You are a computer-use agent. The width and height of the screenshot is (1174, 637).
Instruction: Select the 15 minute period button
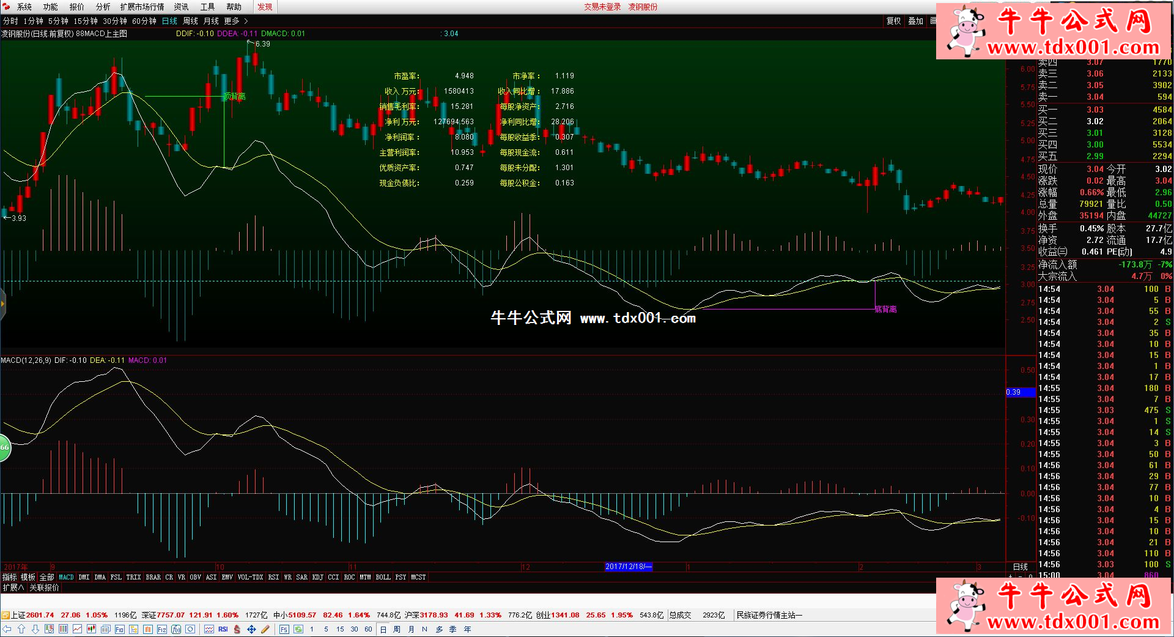[340, 629]
